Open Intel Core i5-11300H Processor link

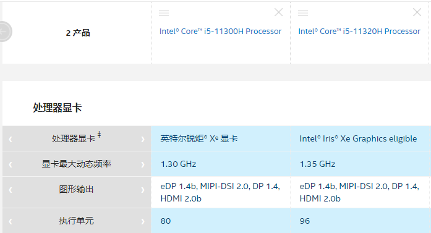point(221,32)
